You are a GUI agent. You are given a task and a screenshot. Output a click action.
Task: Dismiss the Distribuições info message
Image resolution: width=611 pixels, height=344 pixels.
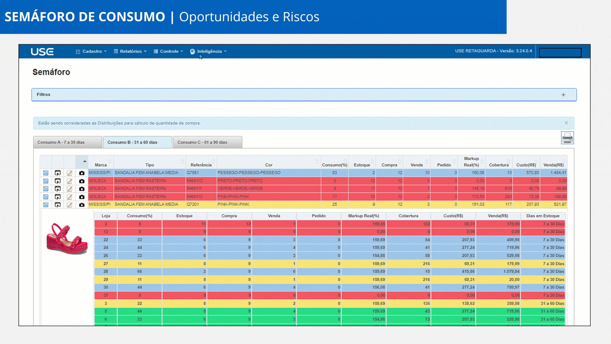pyautogui.click(x=566, y=123)
